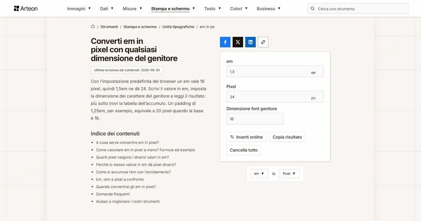The image size is (421, 221).
Task: Open the target unit 'Pixel' dropdown
Action: [x=289, y=174]
